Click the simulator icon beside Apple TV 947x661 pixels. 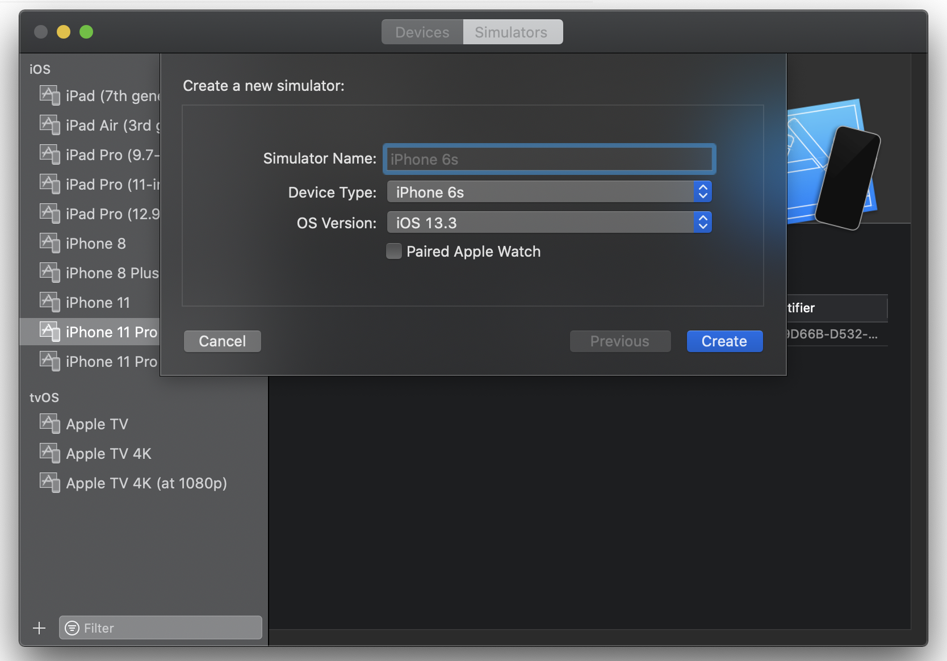(x=50, y=424)
